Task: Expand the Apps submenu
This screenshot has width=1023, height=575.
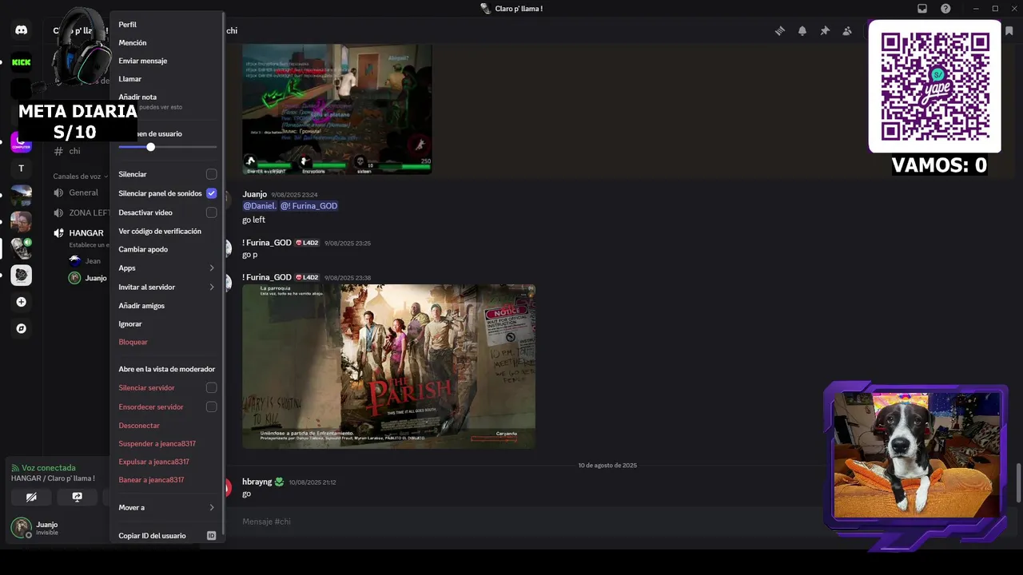Action: click(166, 268)
